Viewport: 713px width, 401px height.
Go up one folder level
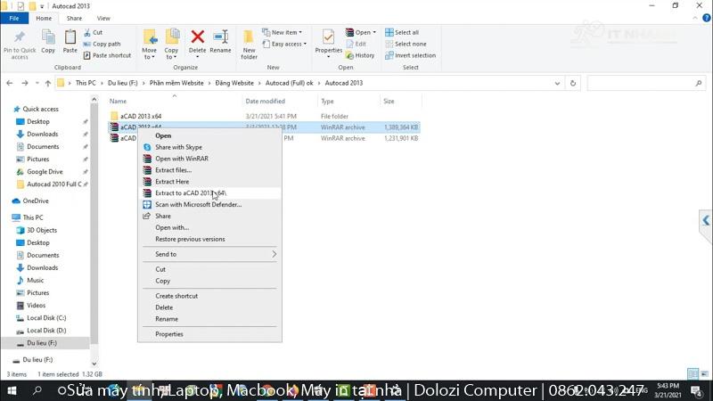[x=48, y=83]
